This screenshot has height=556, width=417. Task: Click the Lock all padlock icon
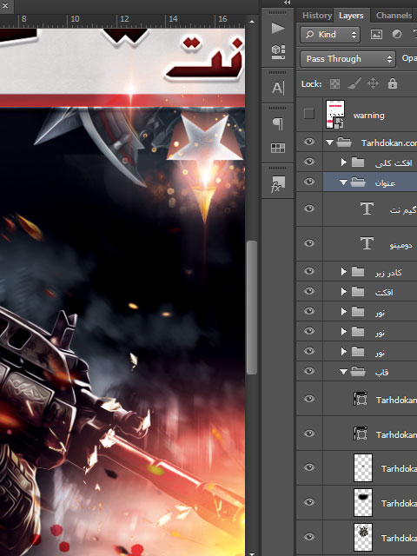click(x=392, y=83)
